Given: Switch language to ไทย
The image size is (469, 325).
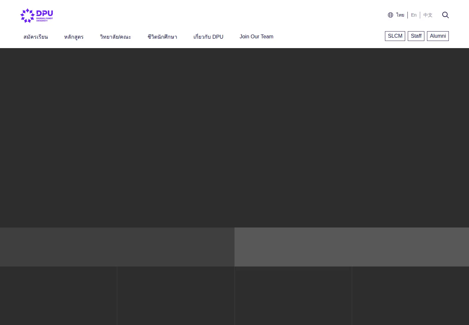Looking at the screenshot, I should [x=400, y=15].
